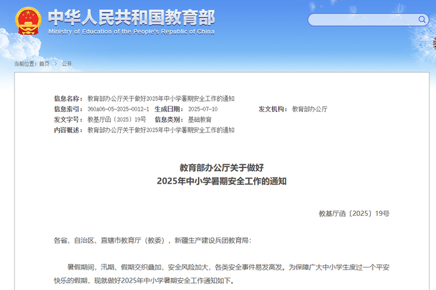
Task: Click the addressee line 各省、自治区、直辖市教育厅
Action: 153,240
